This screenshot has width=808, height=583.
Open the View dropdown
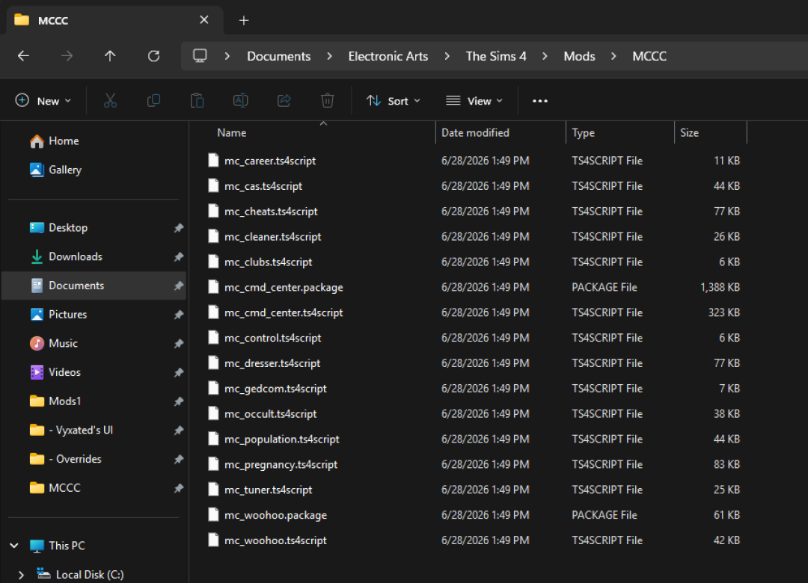tap(474, 101)
